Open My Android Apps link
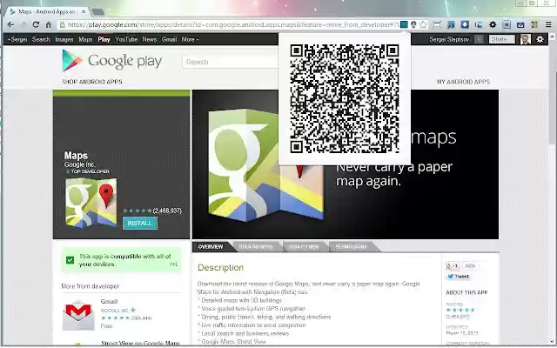Image resolution: width=557 pixels, height=348 pixels. click(463, 82)
